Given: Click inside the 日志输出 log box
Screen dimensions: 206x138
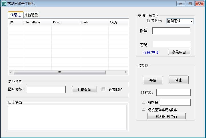Looking at the screenshot, I should coord(67,117).
